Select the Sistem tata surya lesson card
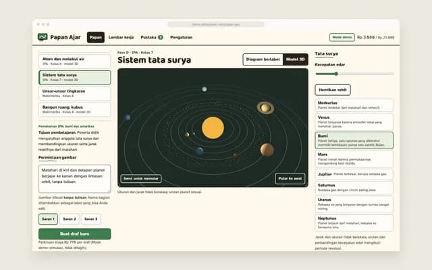Screen dimensions: 432x270 click(75, 78)
